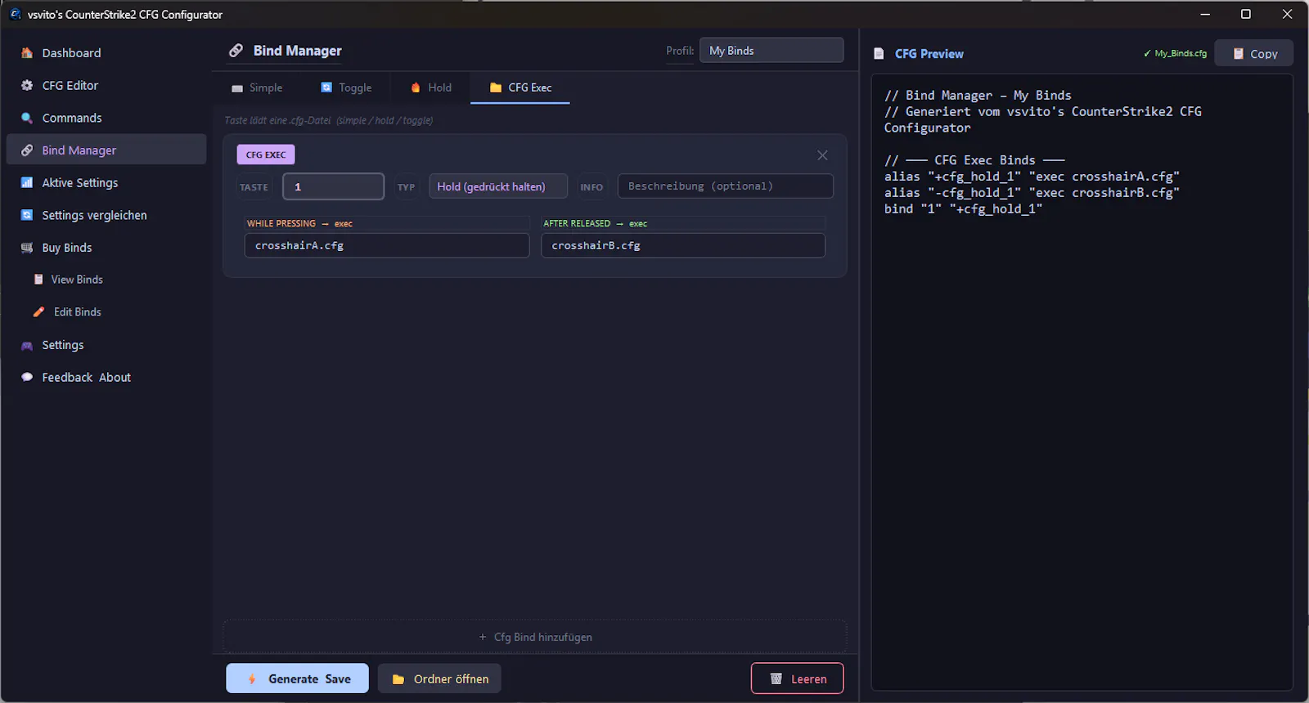
Task: Open the Typ dropdown Hold (gedrückt halten)
Action: 498,186
